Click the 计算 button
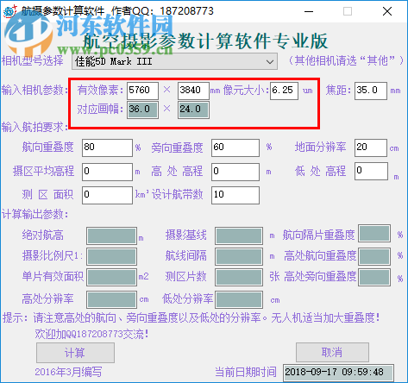Screen dimensions: 408x383 coord(75,353)
